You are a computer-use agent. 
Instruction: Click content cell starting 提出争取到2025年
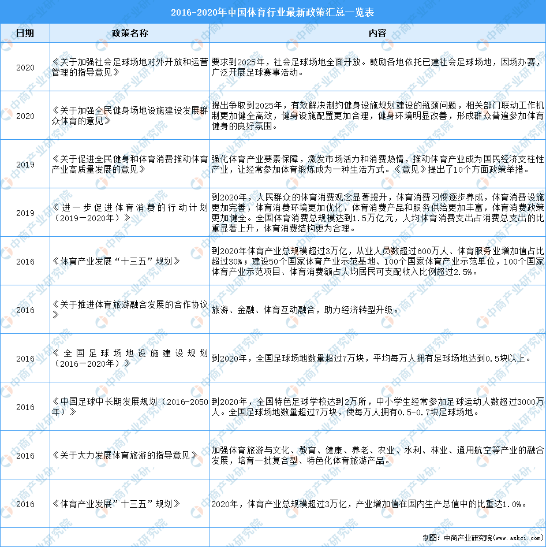click(377, 116)
